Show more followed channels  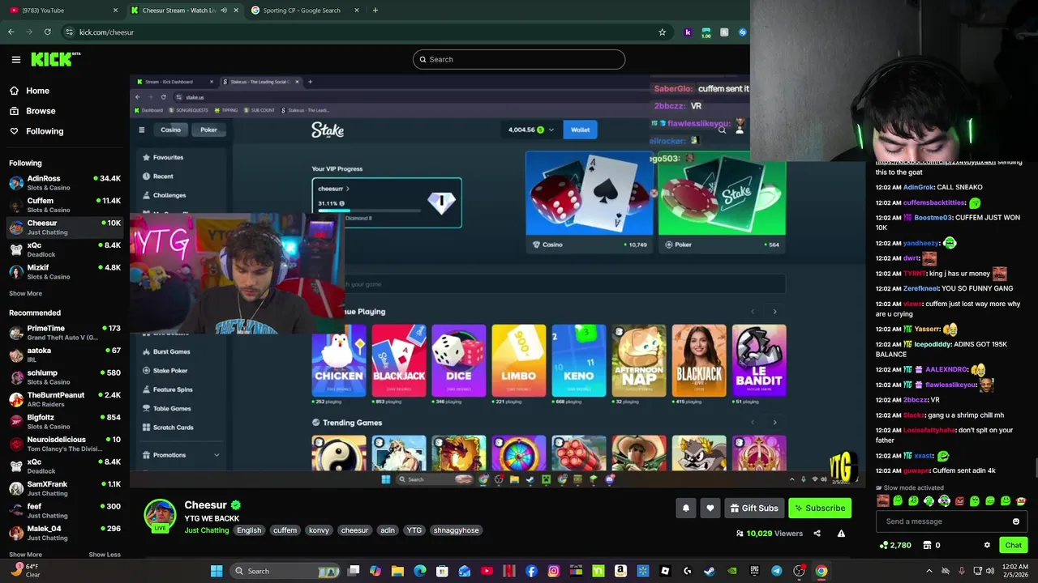(25, 293)
